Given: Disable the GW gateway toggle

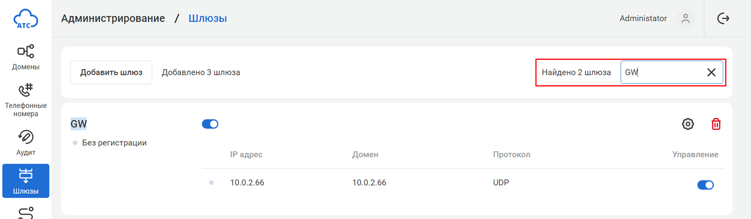Looking at the screenshot, I should click(210, 124).
